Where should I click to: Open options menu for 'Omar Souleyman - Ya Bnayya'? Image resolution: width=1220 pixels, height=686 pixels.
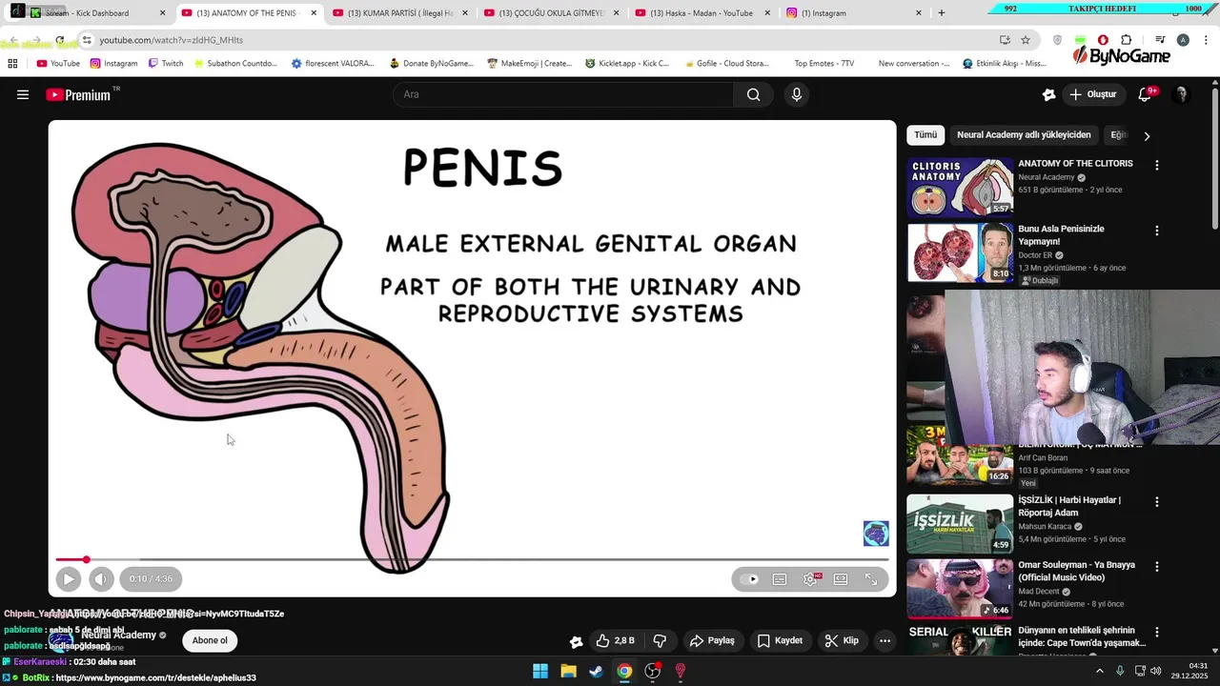coord(1157,566)
